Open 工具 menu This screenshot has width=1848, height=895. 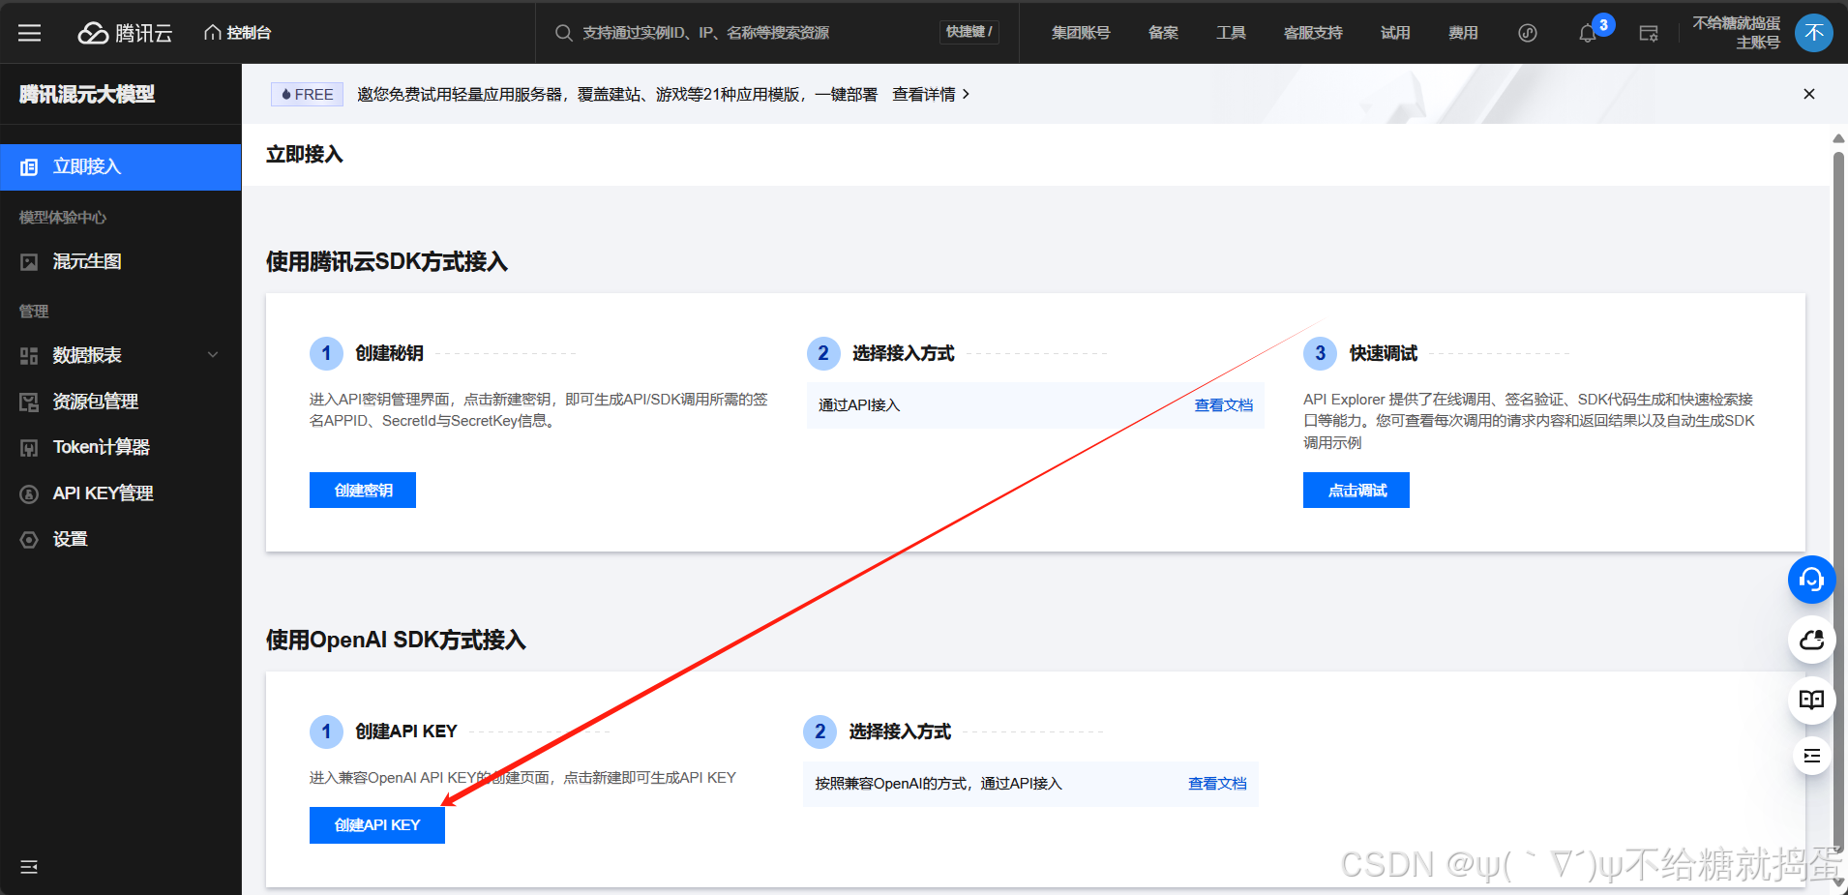[1231, 33]
